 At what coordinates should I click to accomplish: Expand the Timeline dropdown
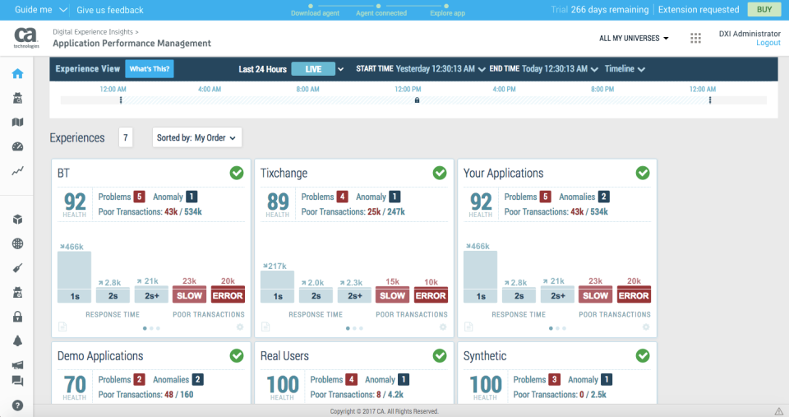(x=625, y=69)
